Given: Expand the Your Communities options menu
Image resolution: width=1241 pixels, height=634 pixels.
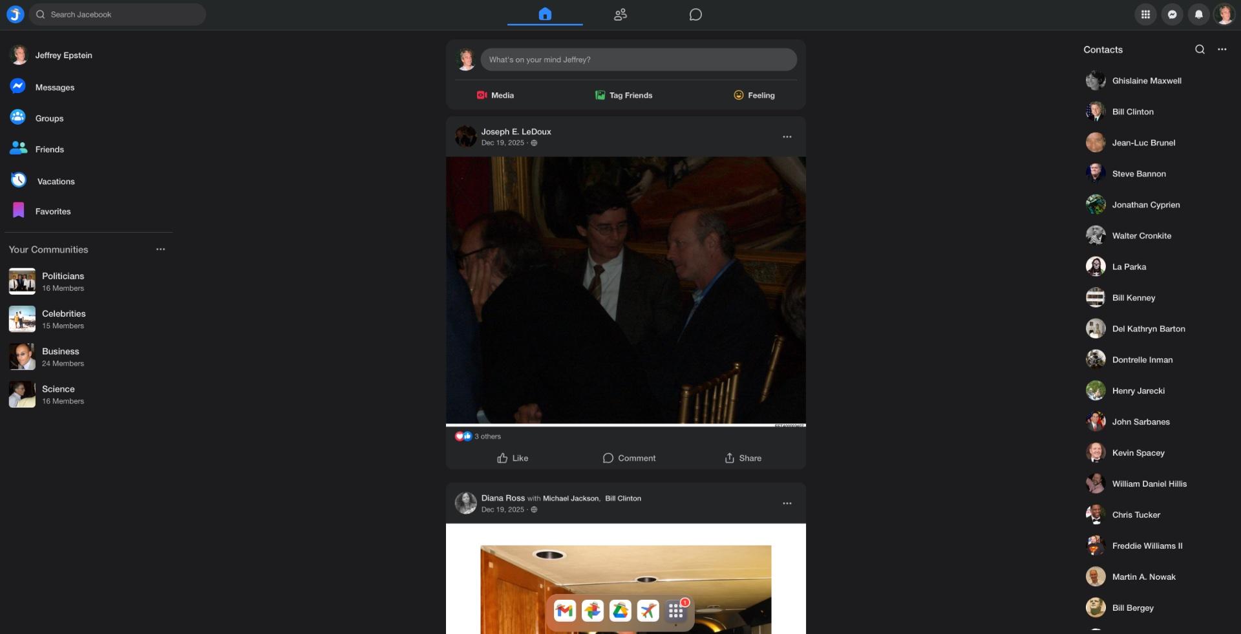Looking at the screenshot, I should [160, 249].
